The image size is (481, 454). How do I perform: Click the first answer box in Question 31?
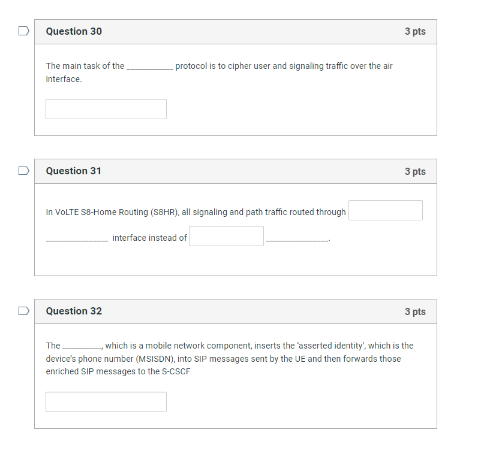coord(385,210)
